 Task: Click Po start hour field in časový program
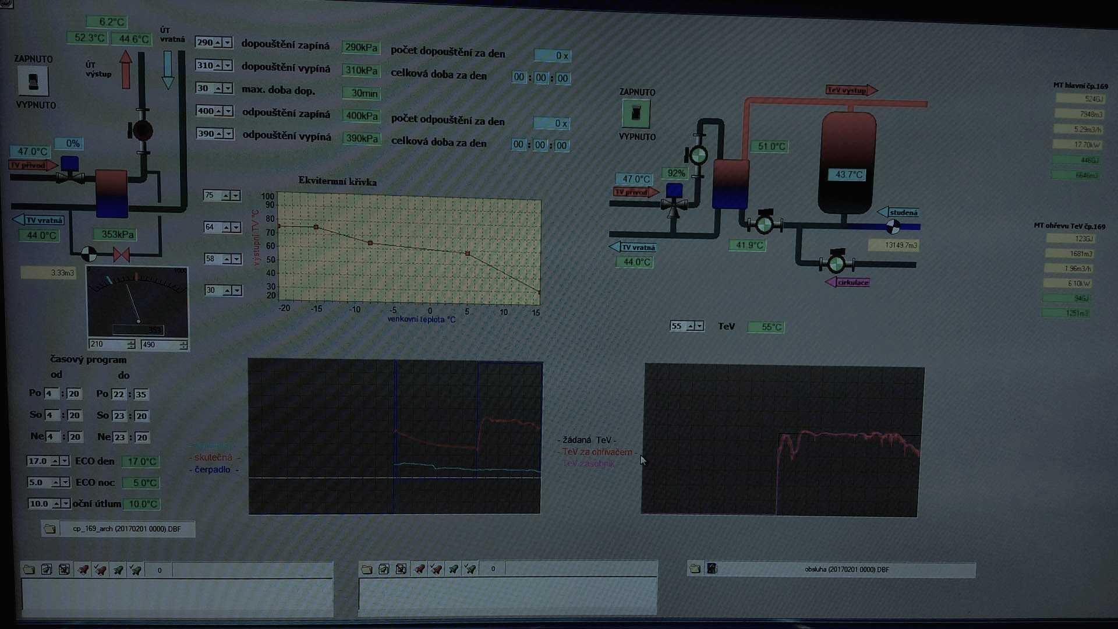coord(51,394)
